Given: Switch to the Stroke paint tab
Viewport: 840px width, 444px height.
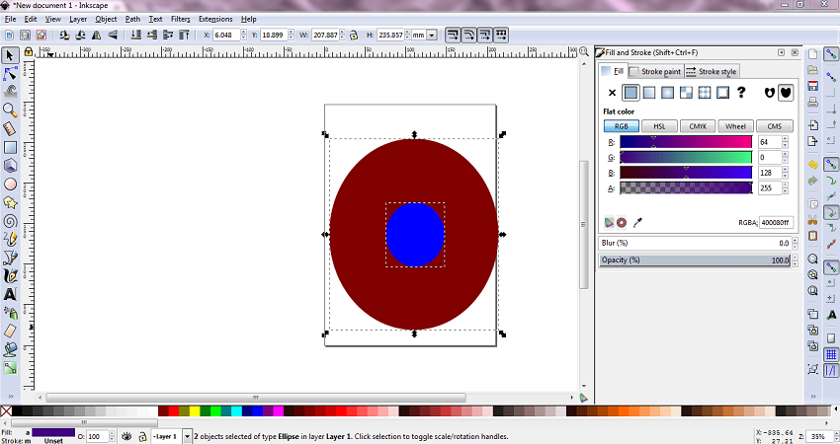Looking at the screenshot, I should click(x=656, y=71).
